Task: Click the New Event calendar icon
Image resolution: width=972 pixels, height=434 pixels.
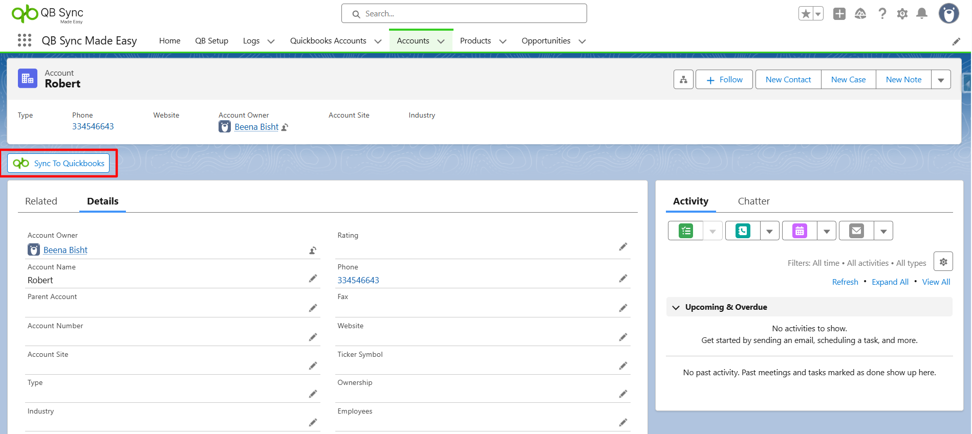Action: (800, 231)
